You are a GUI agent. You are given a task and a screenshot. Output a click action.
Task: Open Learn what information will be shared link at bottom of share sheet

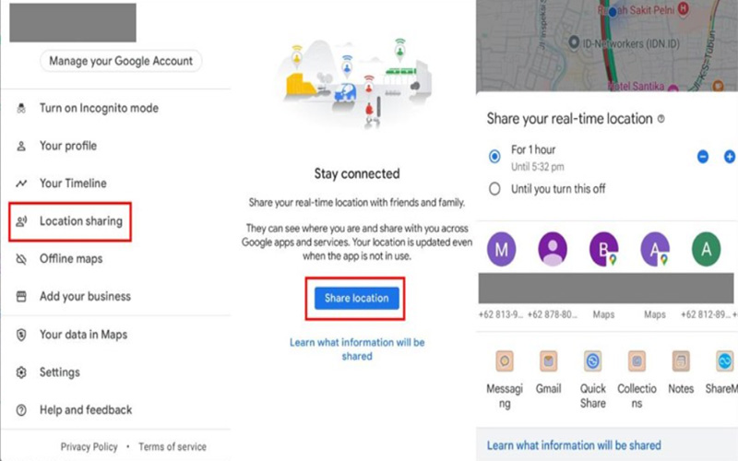[574, 445]
